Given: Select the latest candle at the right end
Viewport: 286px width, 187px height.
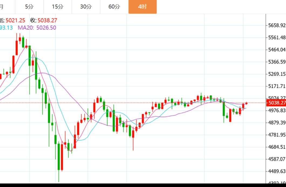Looking at the screenshot, I should pos(246,103).
